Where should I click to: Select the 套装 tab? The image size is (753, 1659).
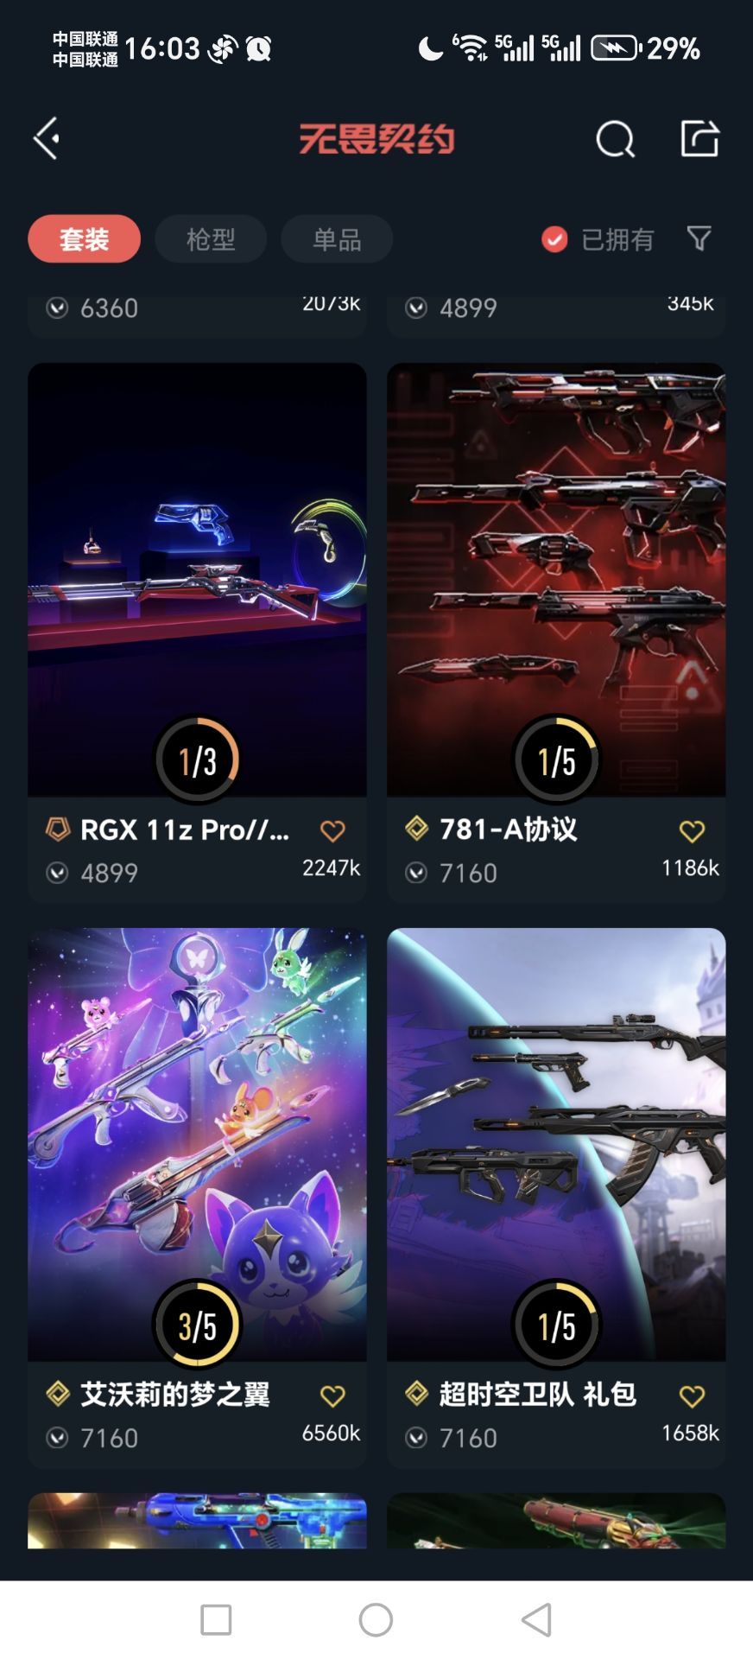coord(84,239)
